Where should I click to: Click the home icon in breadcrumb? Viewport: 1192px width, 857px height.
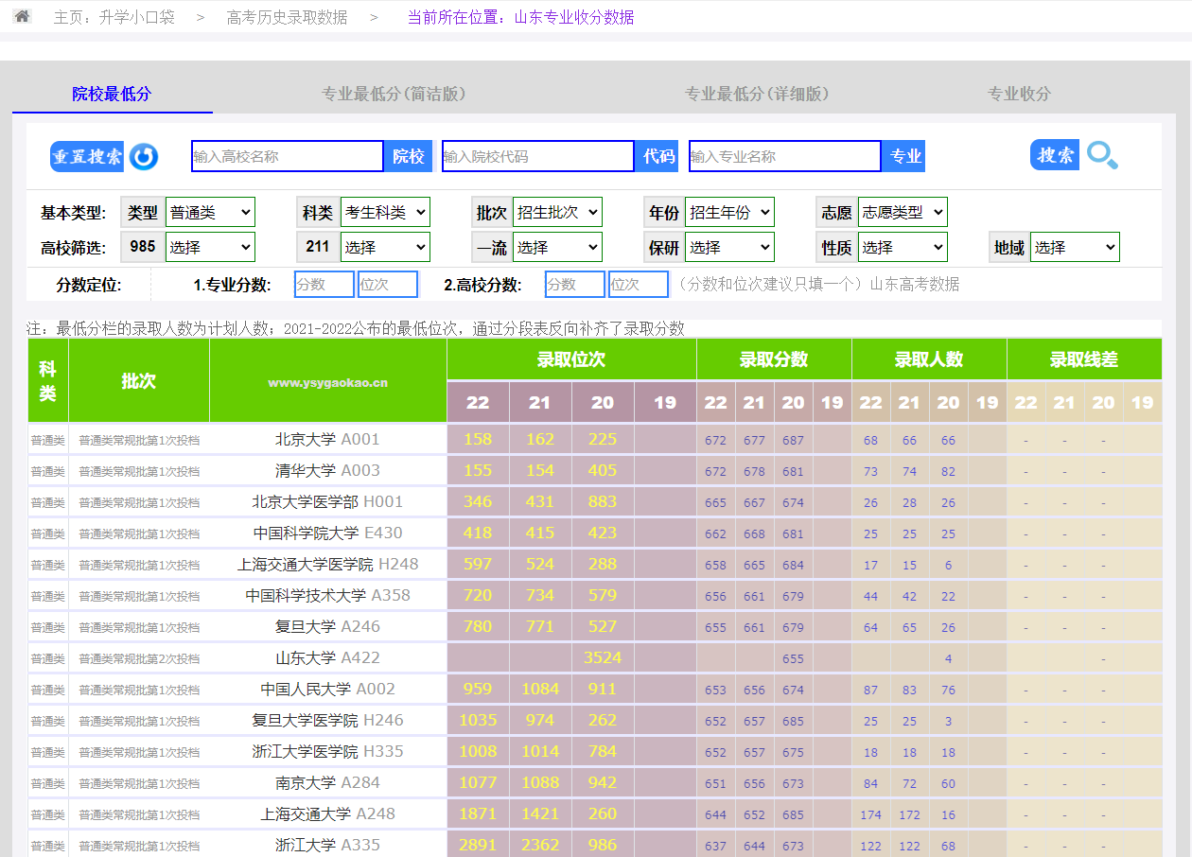point(22,16)
